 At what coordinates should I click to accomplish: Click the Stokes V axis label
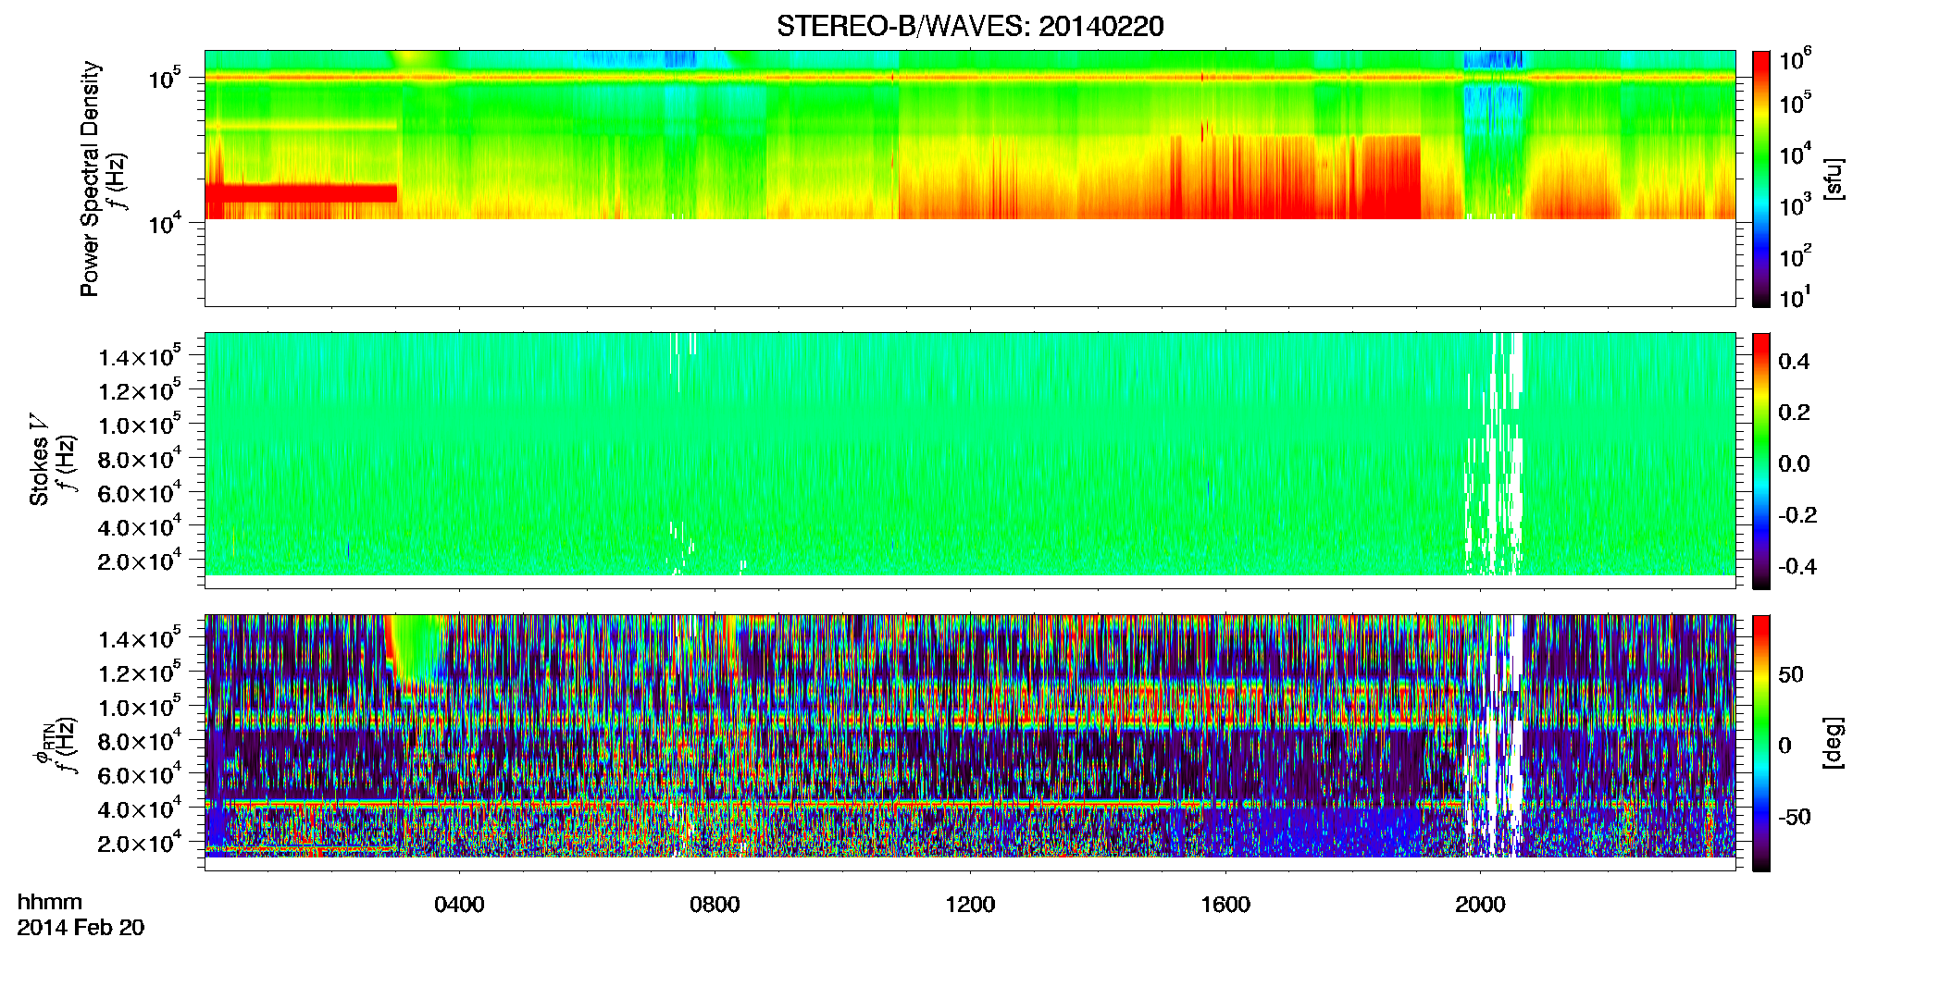(x=39, y=460)
